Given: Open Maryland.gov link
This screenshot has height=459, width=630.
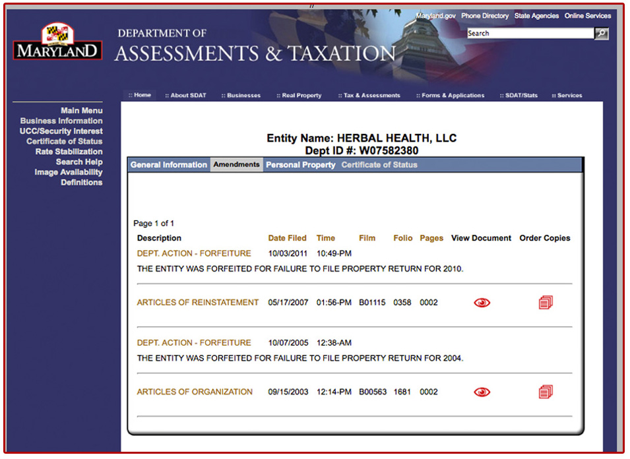Looking at the screenshot, I should coord(435,16).
